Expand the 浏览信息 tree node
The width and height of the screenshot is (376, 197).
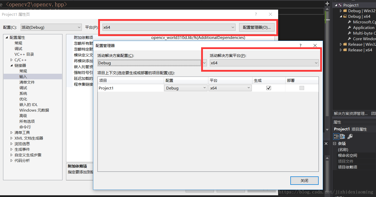click(x=11, y=144)
